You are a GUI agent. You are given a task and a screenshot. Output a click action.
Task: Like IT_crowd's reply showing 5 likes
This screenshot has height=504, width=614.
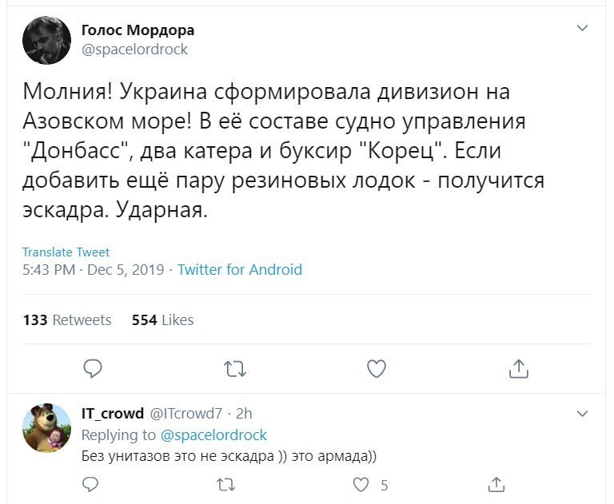(361, 485)
